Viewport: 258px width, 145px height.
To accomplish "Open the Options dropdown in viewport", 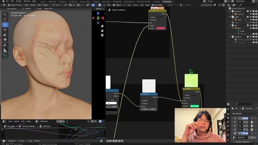I will (x=100, y=8).
